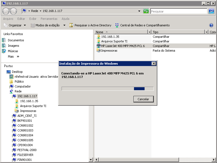This screenshot has height=163, width=217.
Task: Click the Pesquisar o Active Directory icon
Action: (x=71, y=25)
